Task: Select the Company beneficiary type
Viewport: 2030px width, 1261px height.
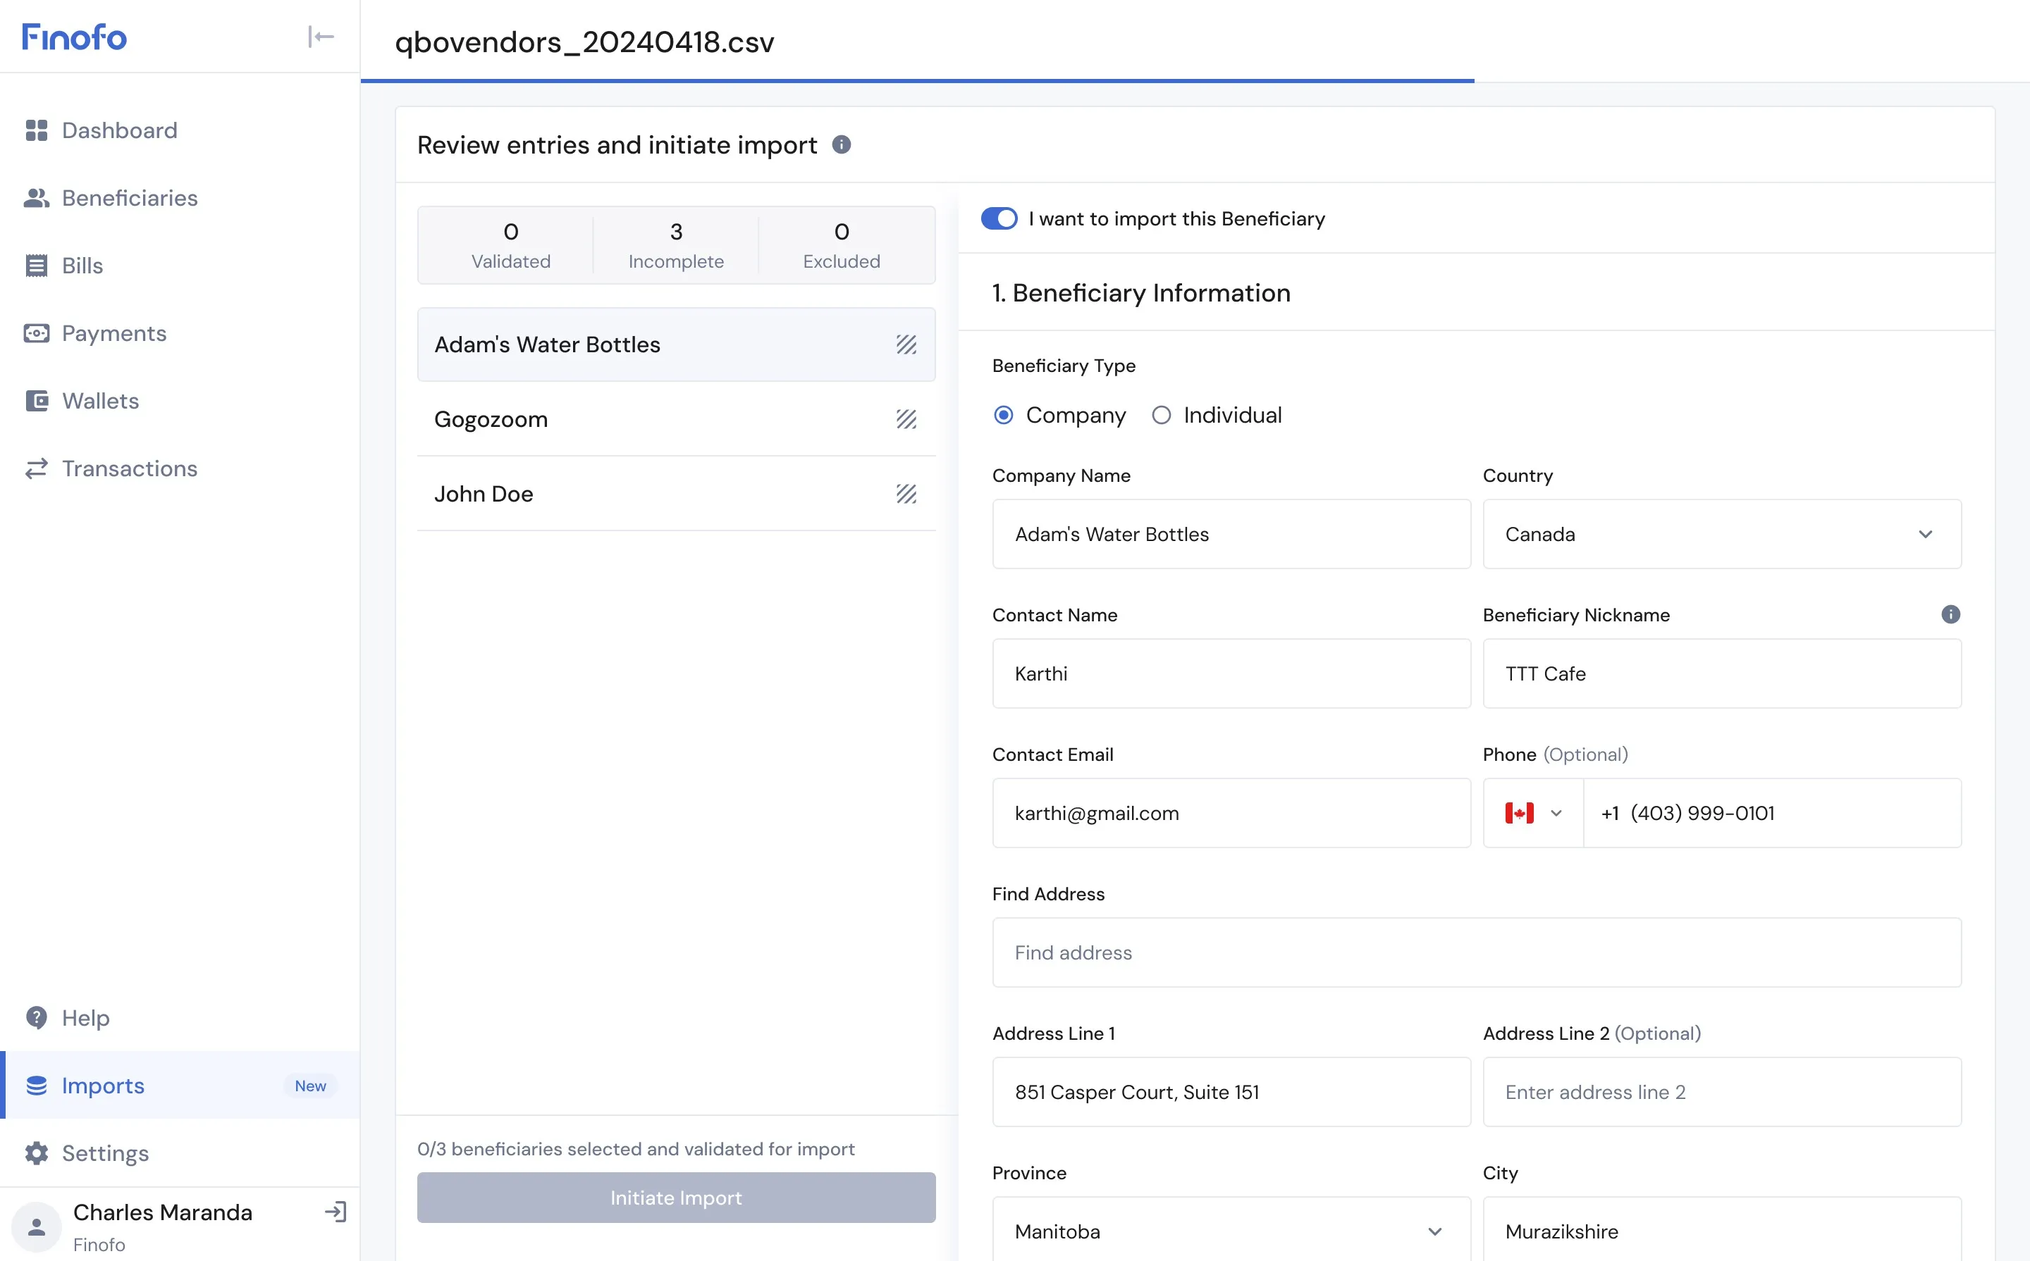Action: [1004, 416]
